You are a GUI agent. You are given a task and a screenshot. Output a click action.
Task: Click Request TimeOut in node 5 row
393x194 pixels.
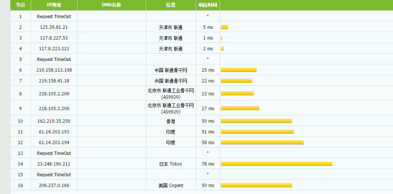[x=54, y=59]
